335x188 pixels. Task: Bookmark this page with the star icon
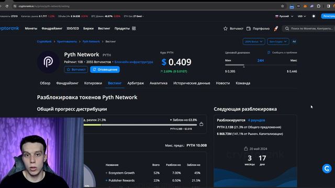283,6
